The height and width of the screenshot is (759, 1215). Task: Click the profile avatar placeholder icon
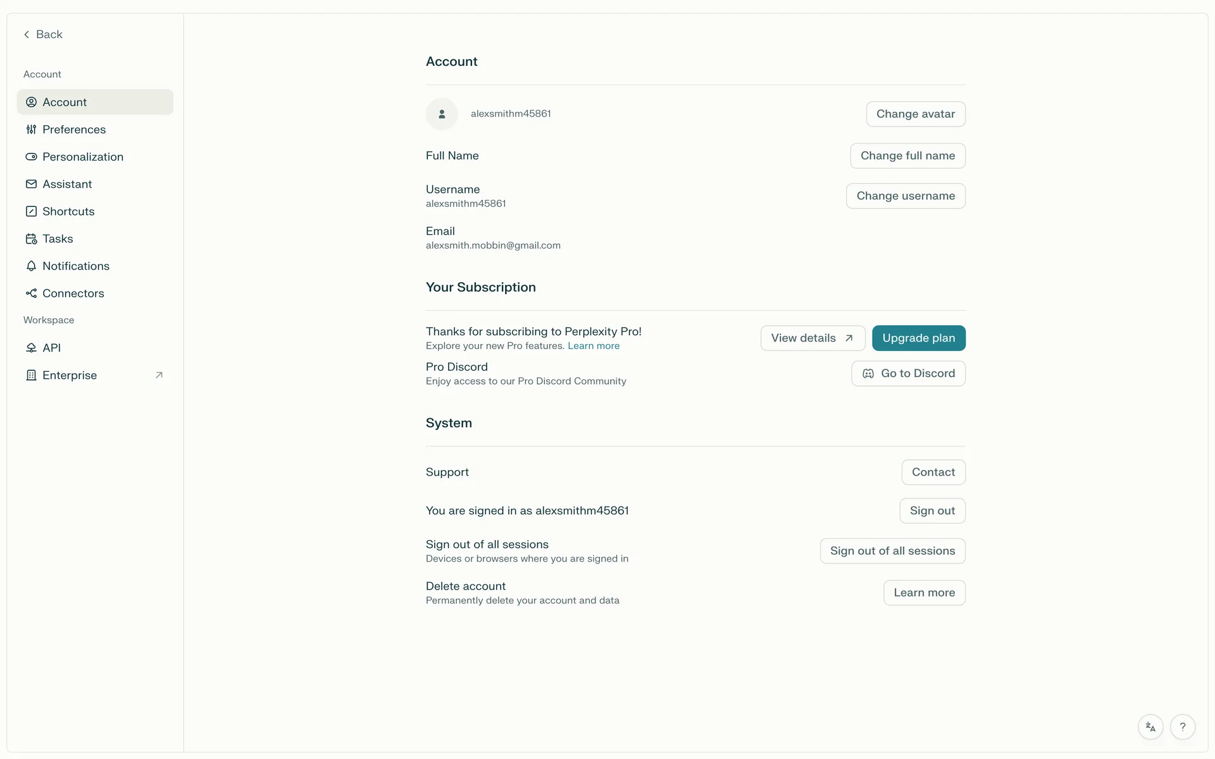[442, 114]
